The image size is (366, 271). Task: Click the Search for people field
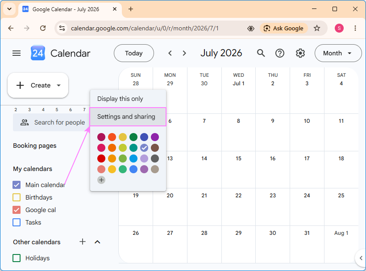(51, 122)
